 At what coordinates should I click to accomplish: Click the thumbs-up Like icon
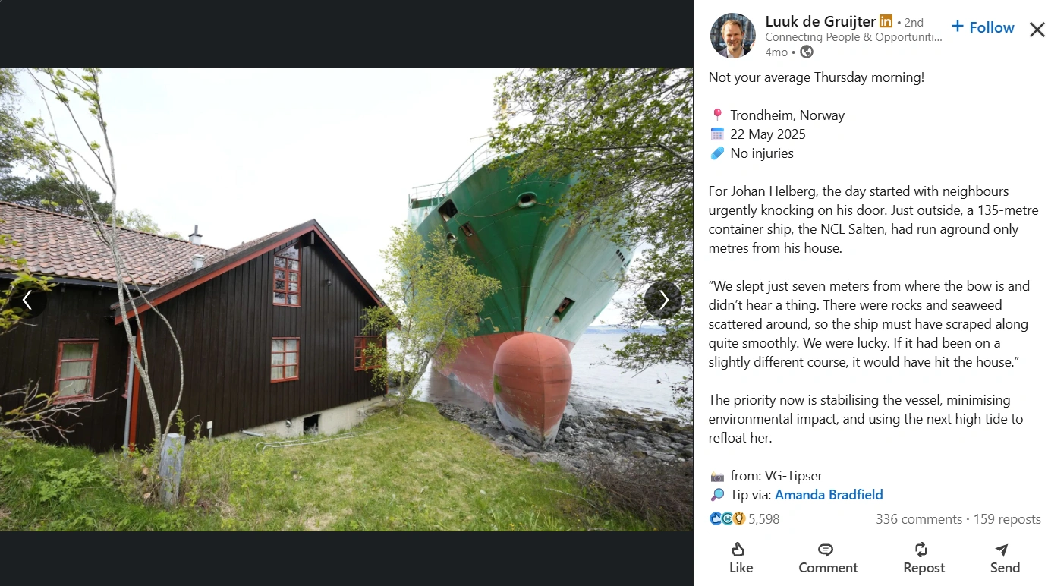pos(738,550)
